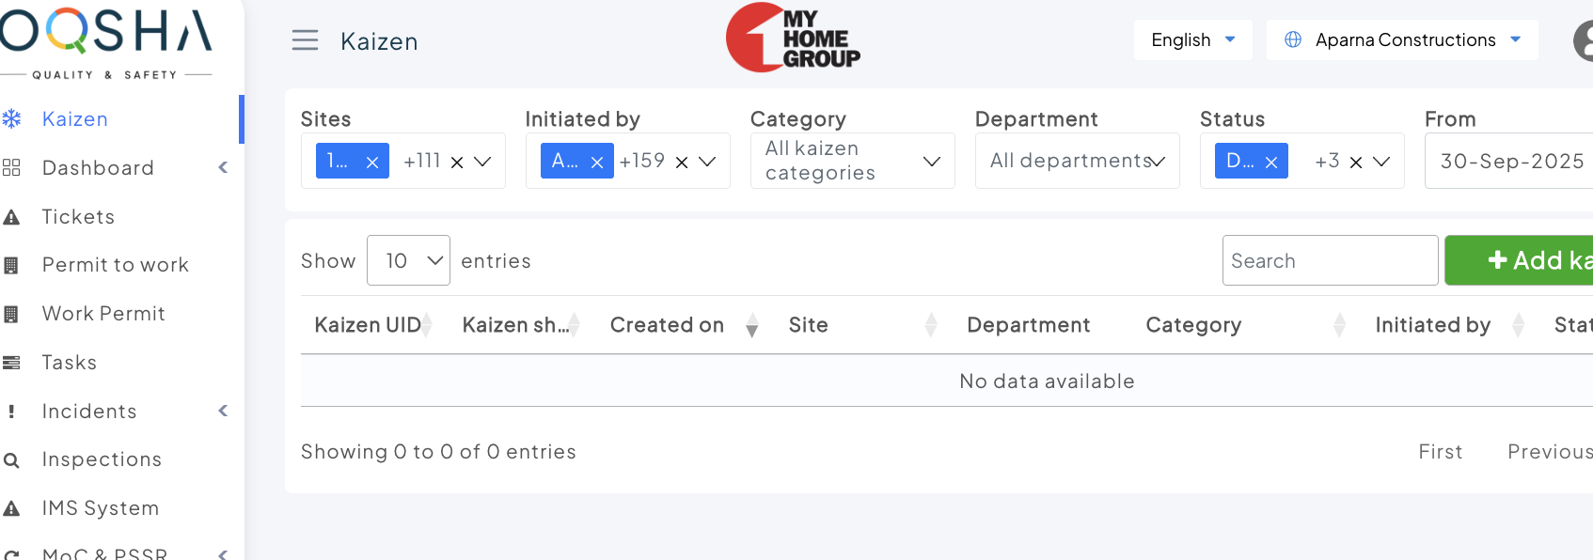
Task: Open Permit to work menu item
Action: pyautogui.click(x=116, y=265)
